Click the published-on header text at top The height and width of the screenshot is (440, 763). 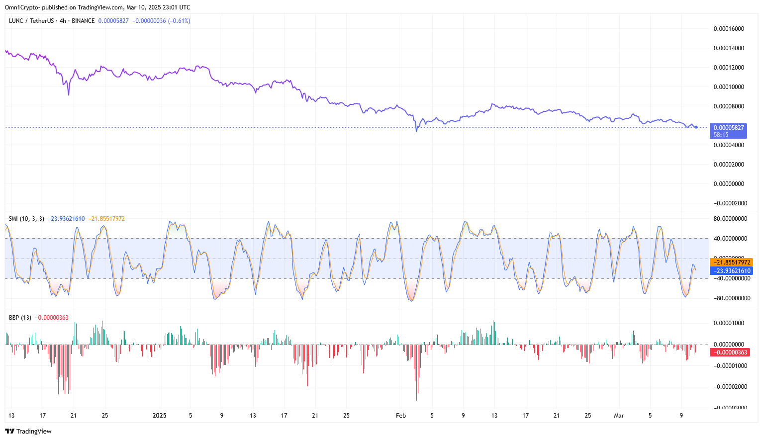pyautogui.click(x=97, y=7)
